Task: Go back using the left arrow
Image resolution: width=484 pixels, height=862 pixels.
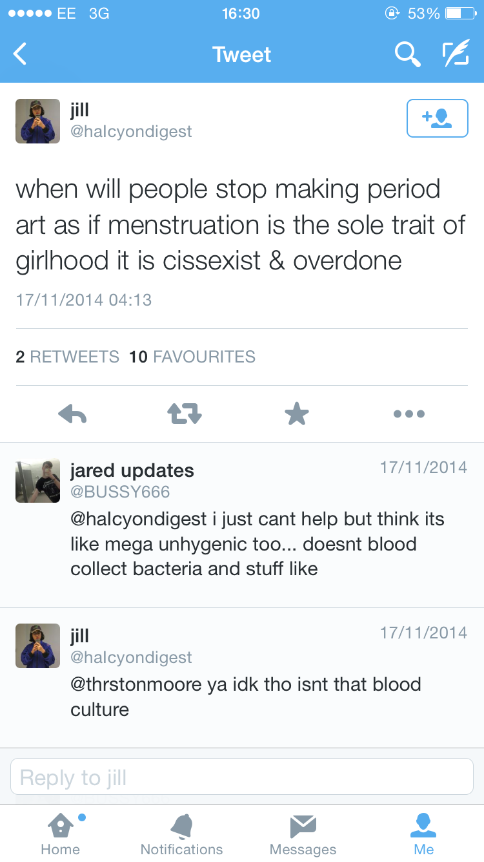Action: [21, 54]
